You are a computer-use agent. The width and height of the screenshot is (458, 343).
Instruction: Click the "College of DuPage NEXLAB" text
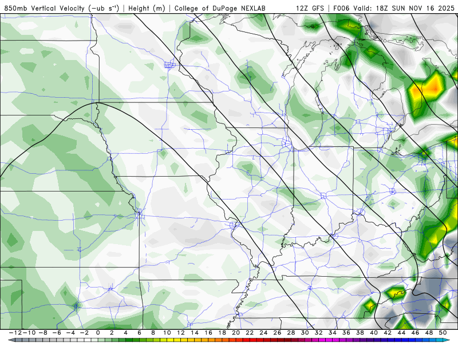(x=220, y=8)
